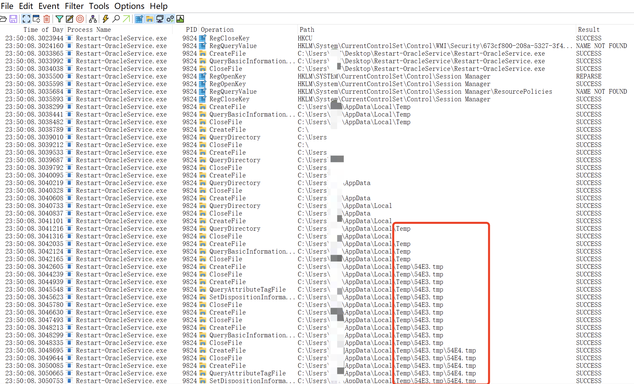The width and height of the screenshot is (634, 384).
Task: Show the Process Tree icon
Action: pos(93,19)
